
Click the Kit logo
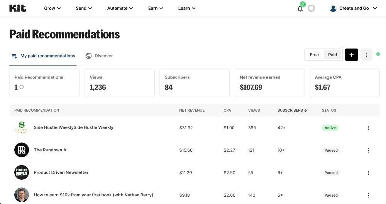17,8
